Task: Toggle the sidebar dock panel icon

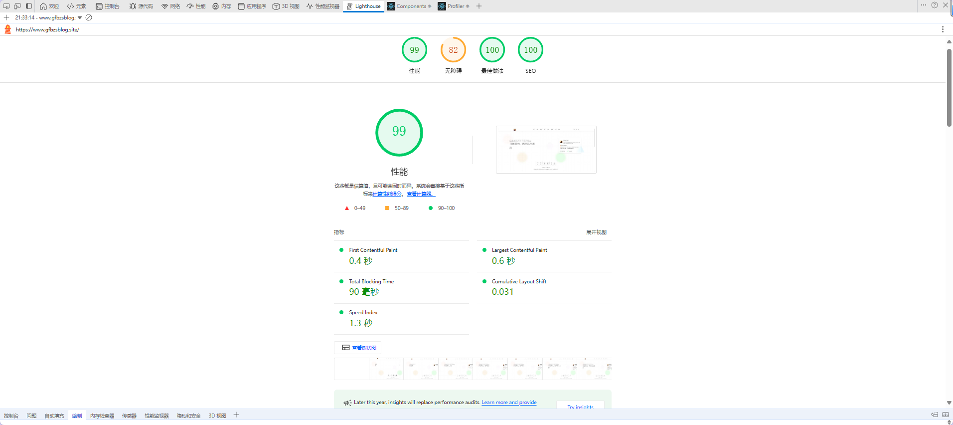Action: 29,6
